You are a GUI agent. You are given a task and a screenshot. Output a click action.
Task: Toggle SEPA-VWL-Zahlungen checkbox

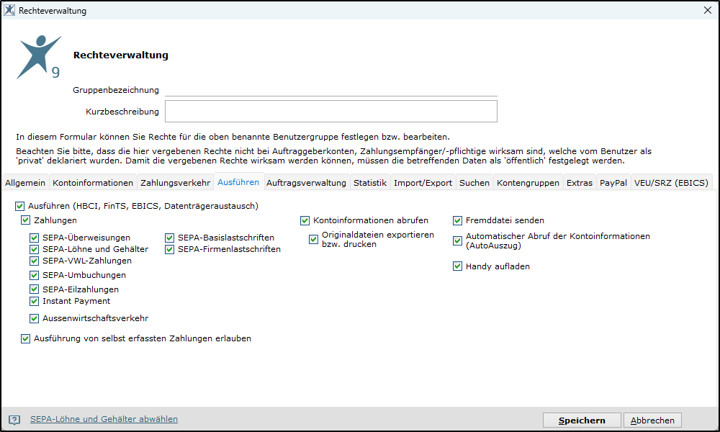tap(34, 261)
